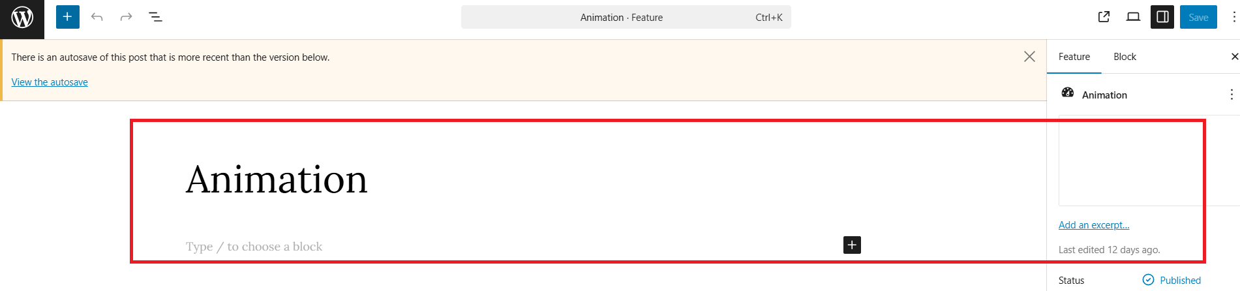The image size is (1240, 291).
Task: Dismiss the autosave notice
Action: [1029, 57]
